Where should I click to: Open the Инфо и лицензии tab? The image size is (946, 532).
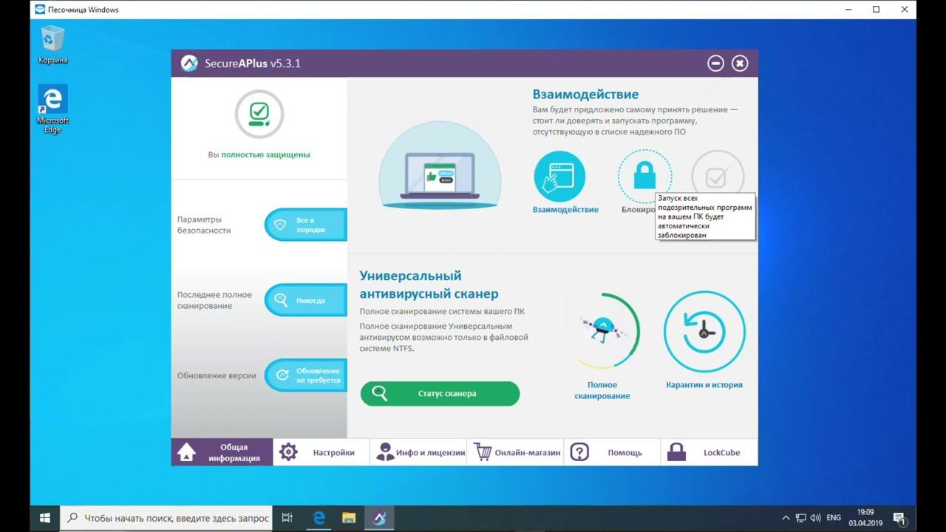pos(418,452)
